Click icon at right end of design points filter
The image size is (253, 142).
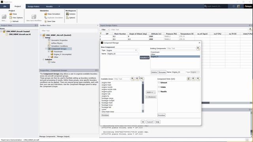point(250,30)
